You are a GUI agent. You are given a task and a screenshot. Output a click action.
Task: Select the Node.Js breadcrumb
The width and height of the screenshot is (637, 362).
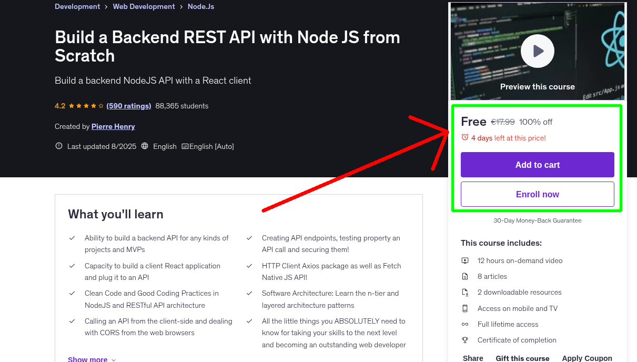point(200,6)
